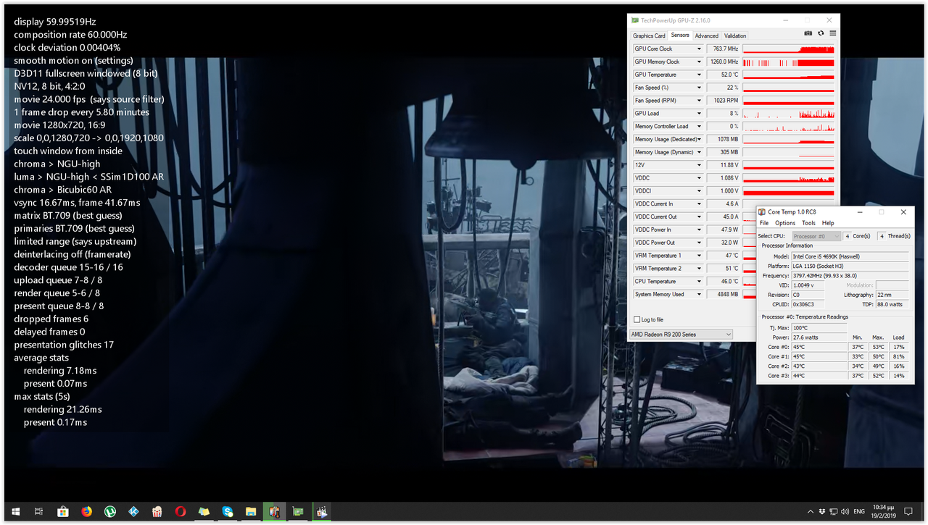Toggle the Log to file checkbox
928x525 pixels.
[x=637, y=319]
